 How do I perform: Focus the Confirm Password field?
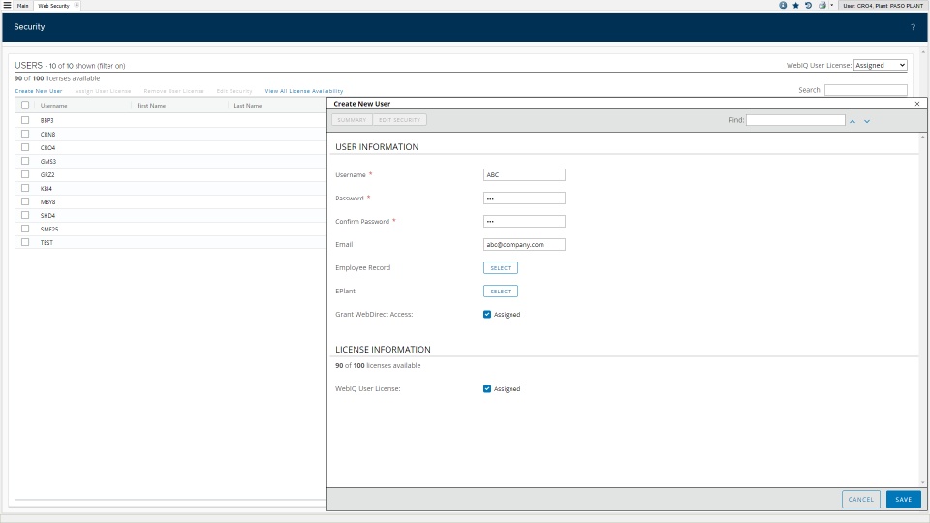click(524, 221)
